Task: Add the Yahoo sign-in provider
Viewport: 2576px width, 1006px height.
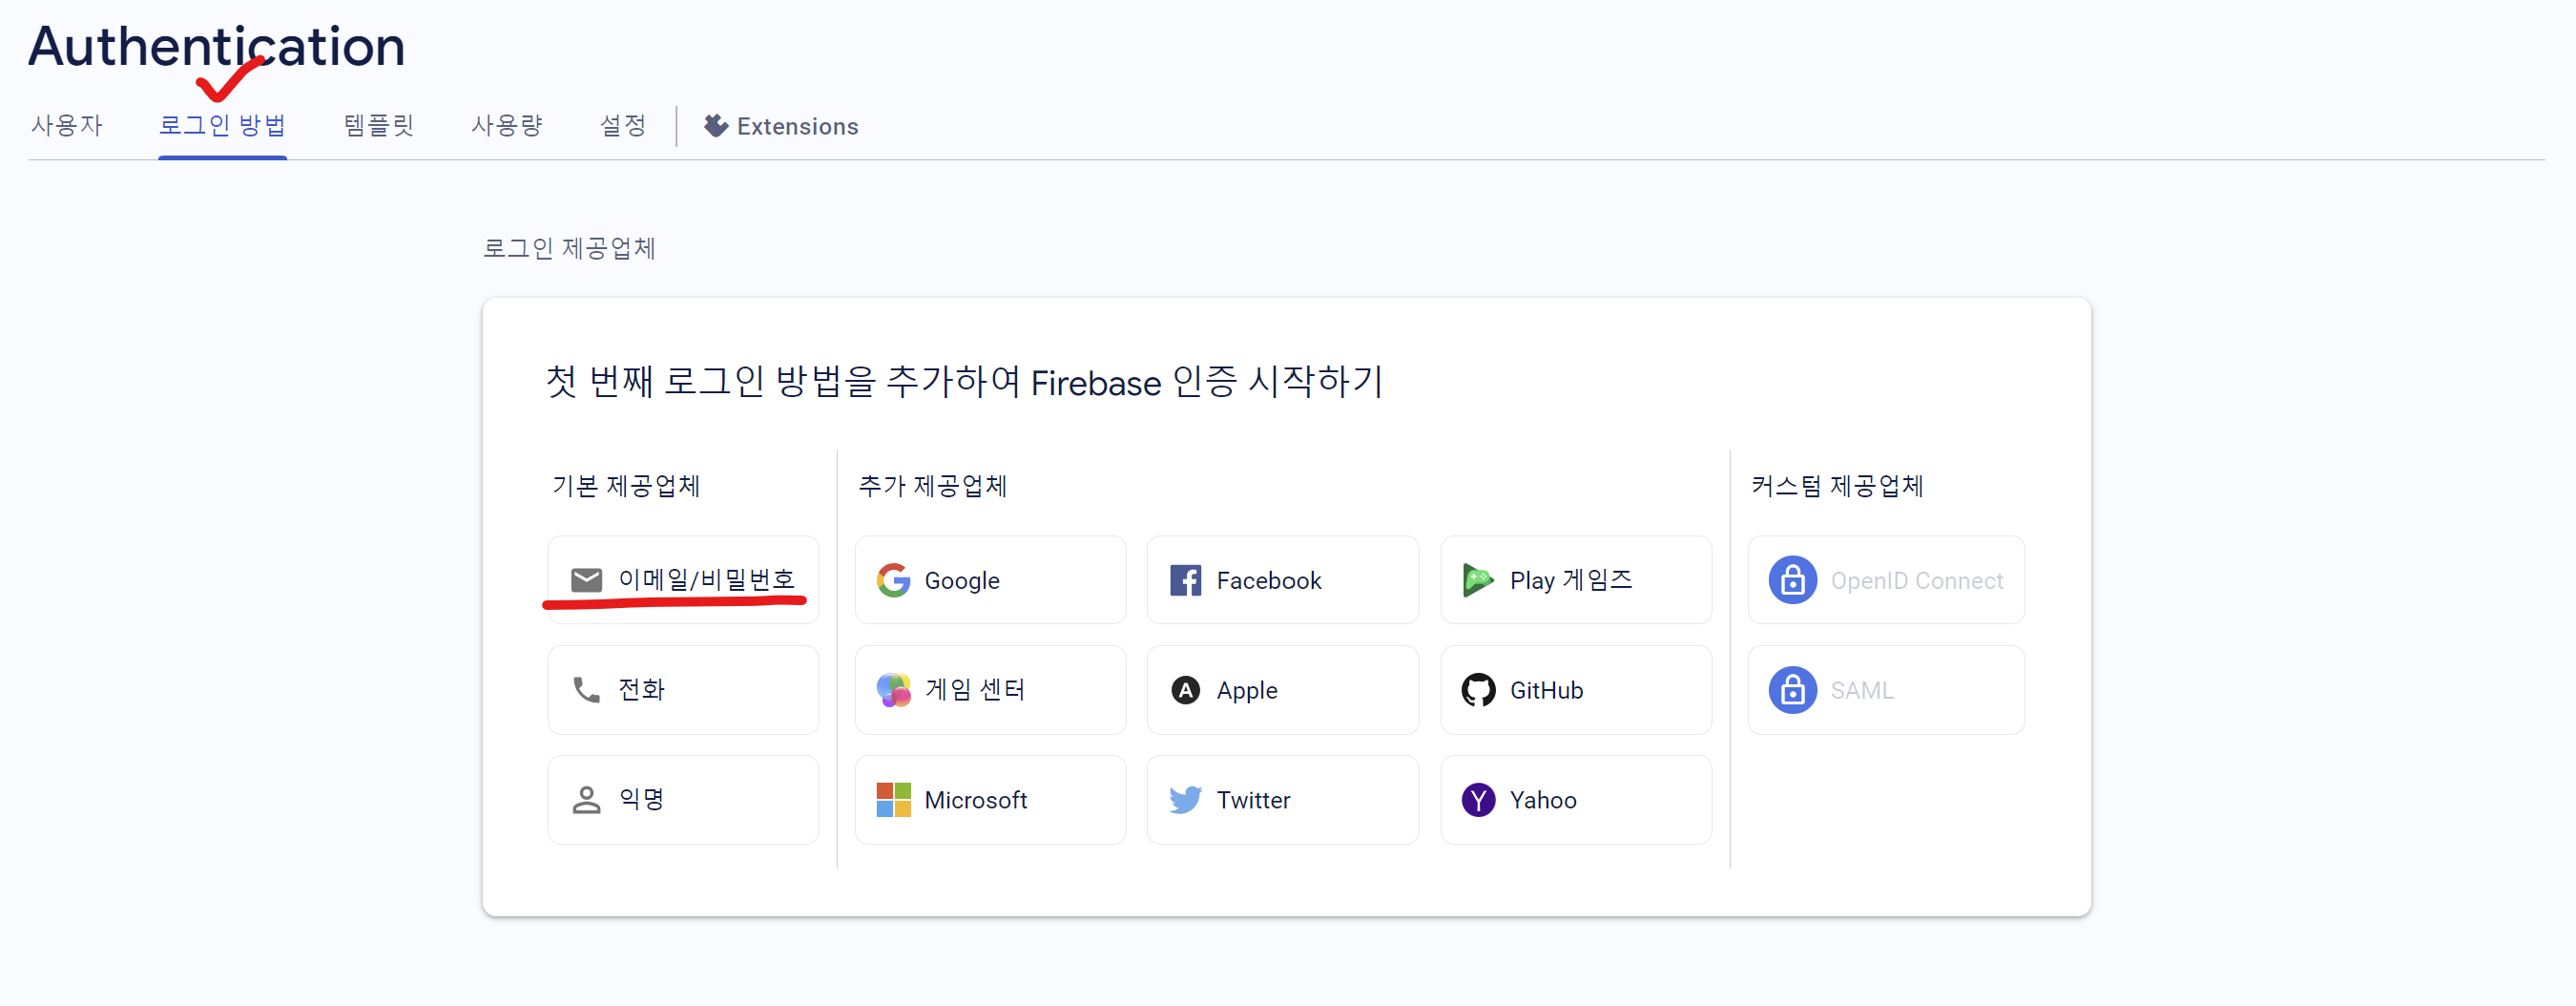Action: 1576,800
